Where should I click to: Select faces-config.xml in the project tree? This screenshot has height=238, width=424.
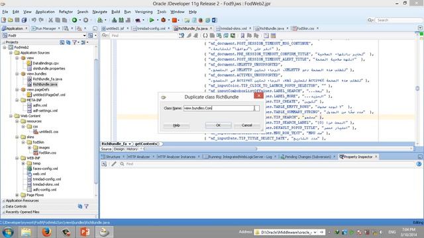coord(45,169)
